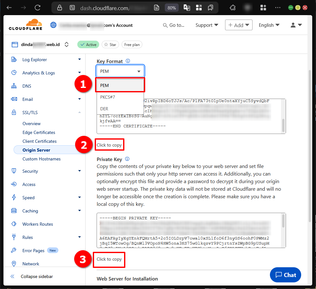Click the Workers Routes icon
This screenshot has width=316, height=289.
point(14,224)
